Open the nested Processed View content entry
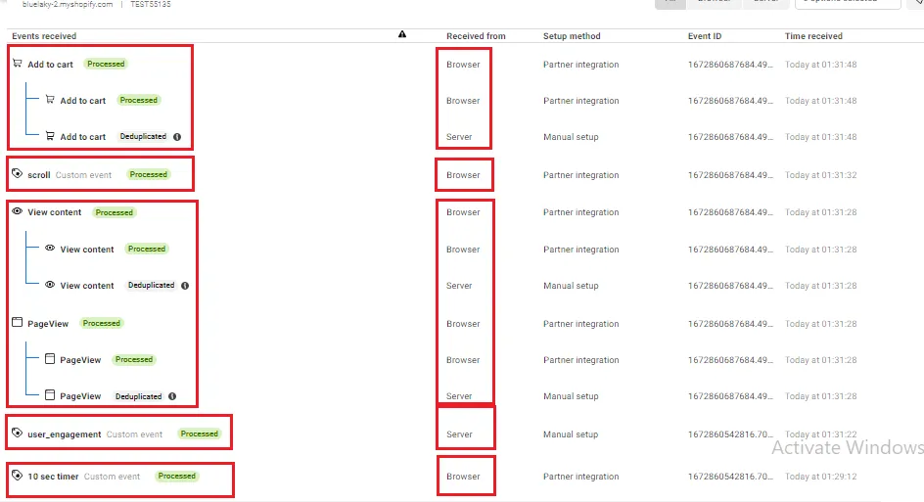 [86, 250]
